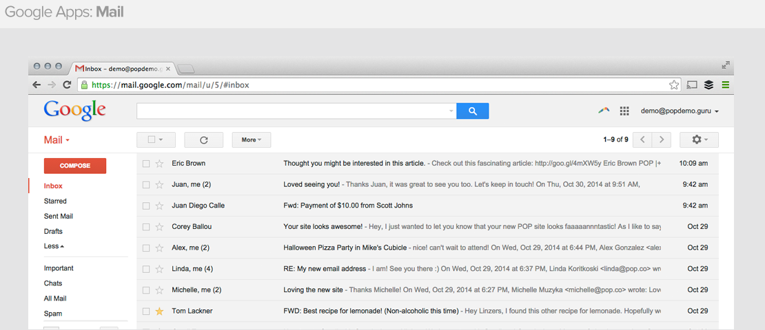Open the layers stack extension icon
The image size is (765, 330).
click(709, 85)
